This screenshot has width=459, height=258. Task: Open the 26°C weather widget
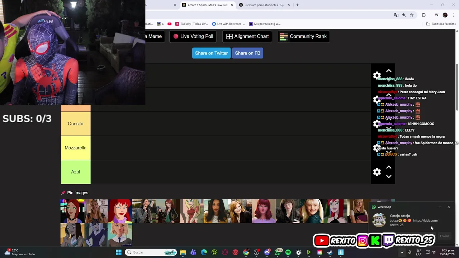pyautogui.click(x=20, y=252)
